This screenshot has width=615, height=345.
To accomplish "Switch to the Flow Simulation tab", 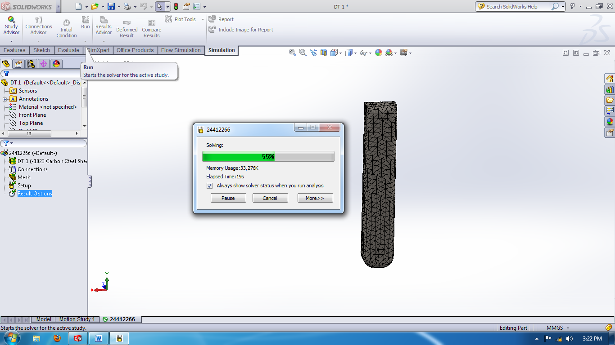I will point(181,50).
